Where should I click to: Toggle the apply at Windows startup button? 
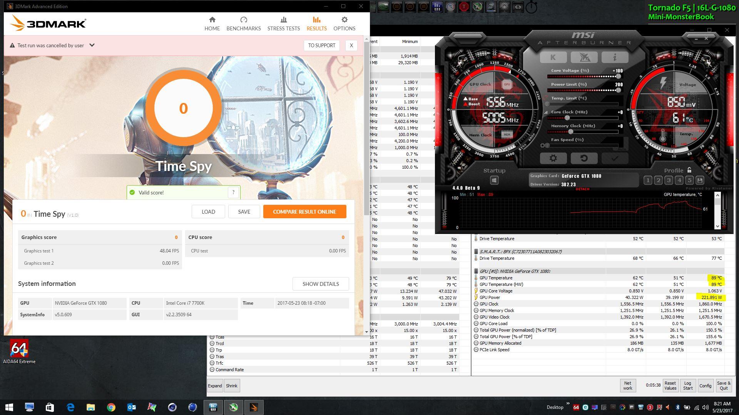pos(494,180)
